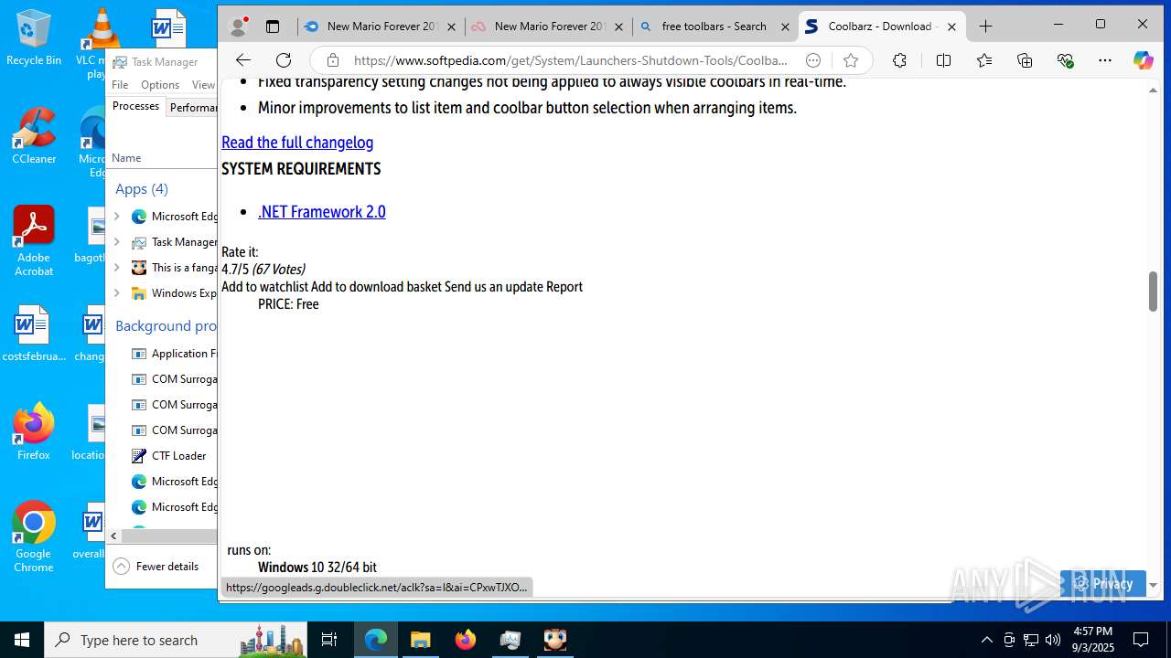Open the clock showing 4:57 PM
This screenshot has height=658, width=1171.
pos(1093,640)
